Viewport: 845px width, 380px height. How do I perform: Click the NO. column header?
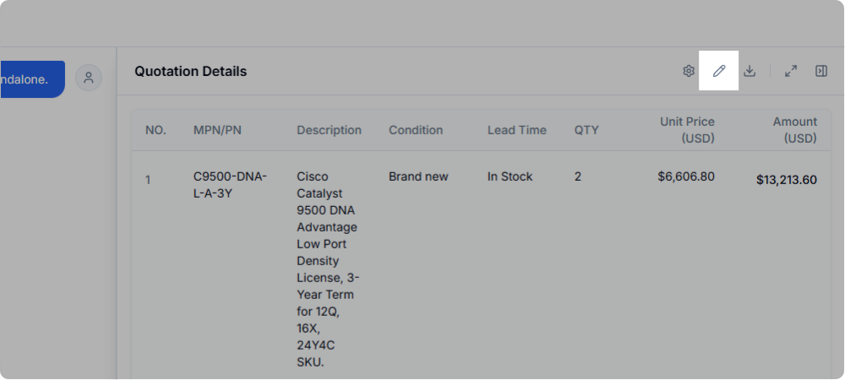(x=155, y=130)
